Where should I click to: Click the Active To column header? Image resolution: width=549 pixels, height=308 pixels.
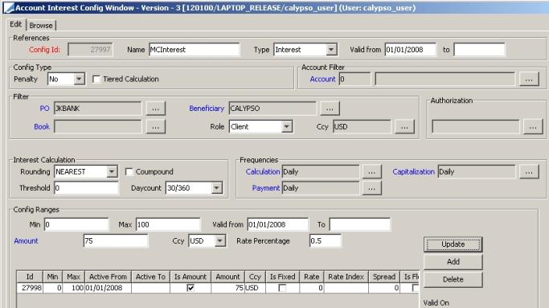(150, 277)
